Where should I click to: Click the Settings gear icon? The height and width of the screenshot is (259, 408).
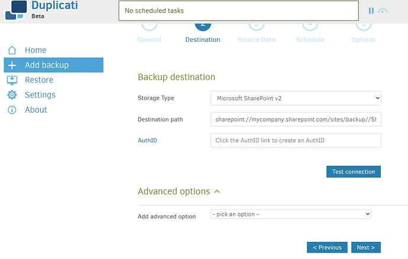[x=12, y=95]
